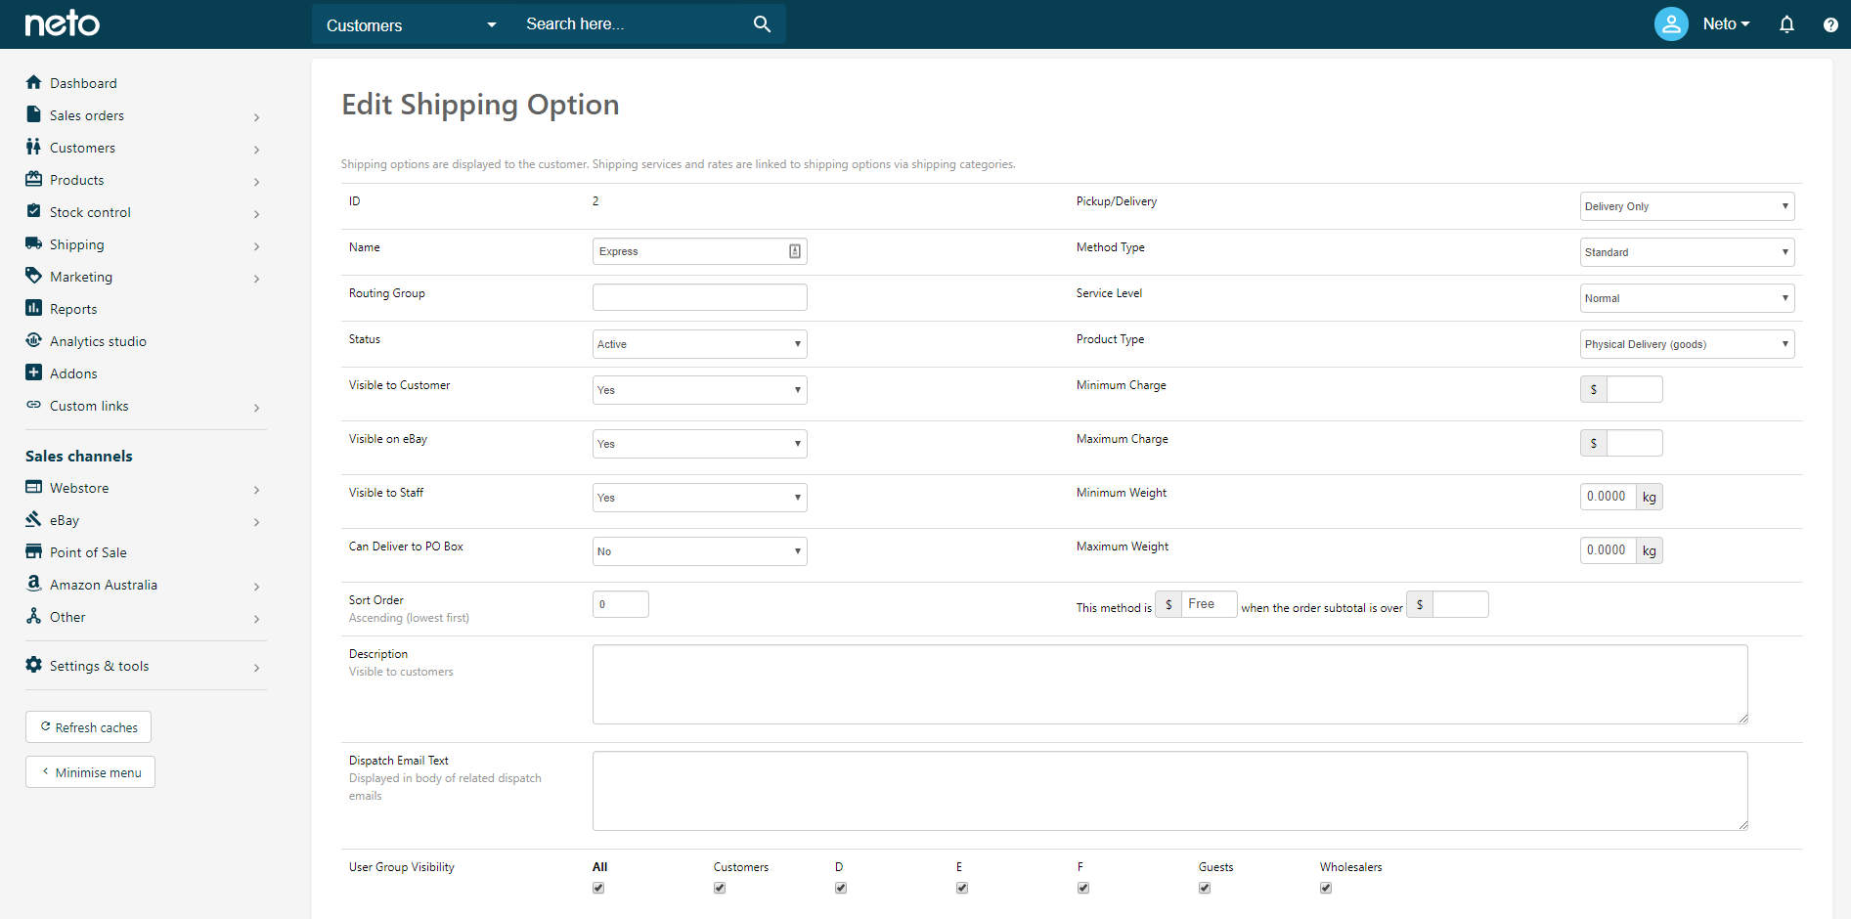Open the Dashboard menu item

coord(83,83)
